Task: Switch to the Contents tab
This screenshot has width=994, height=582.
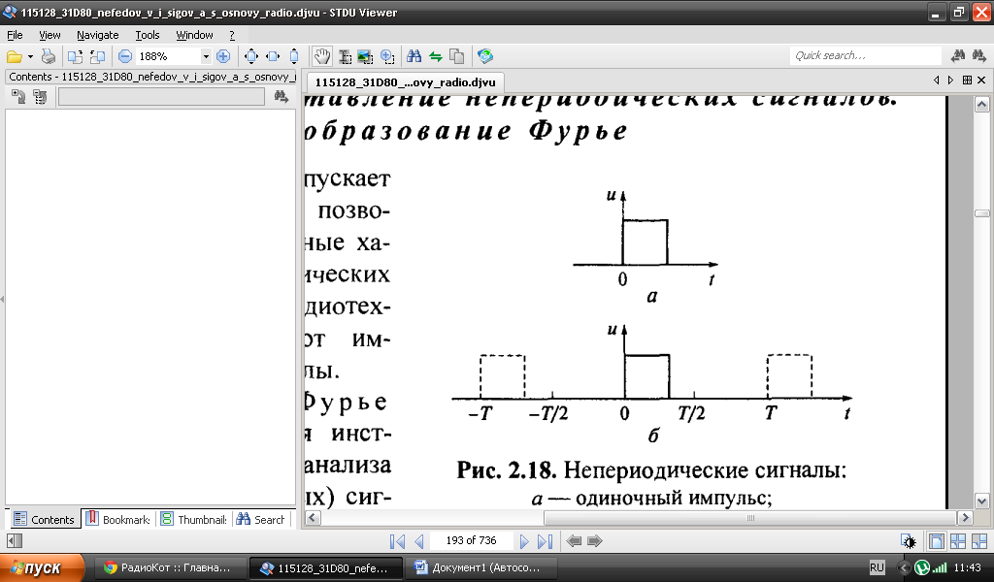Action: (x=44, y=519)
